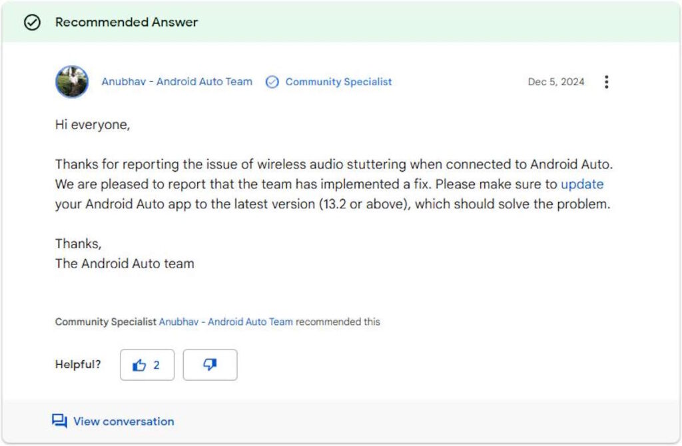Click the Dec 5, 2024 date

(556, 82)
